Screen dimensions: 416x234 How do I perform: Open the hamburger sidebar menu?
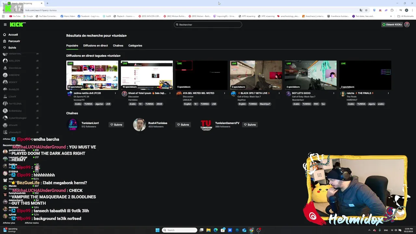[5, 24]
